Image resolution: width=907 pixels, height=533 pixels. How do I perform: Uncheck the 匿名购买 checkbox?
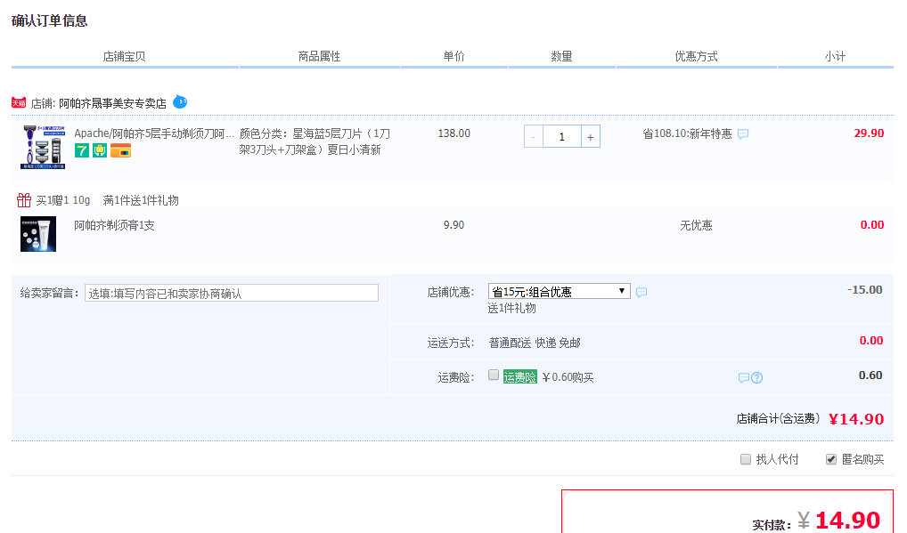pos(831,459)
